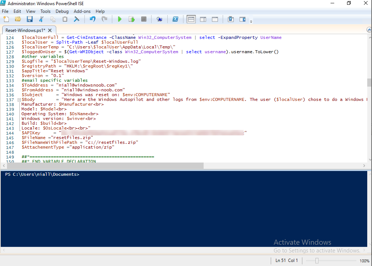The image size is (372, 266).
Task: Start PowerShell.exe in a separate window
Action: pyautogui.click(x=175, y=19)
